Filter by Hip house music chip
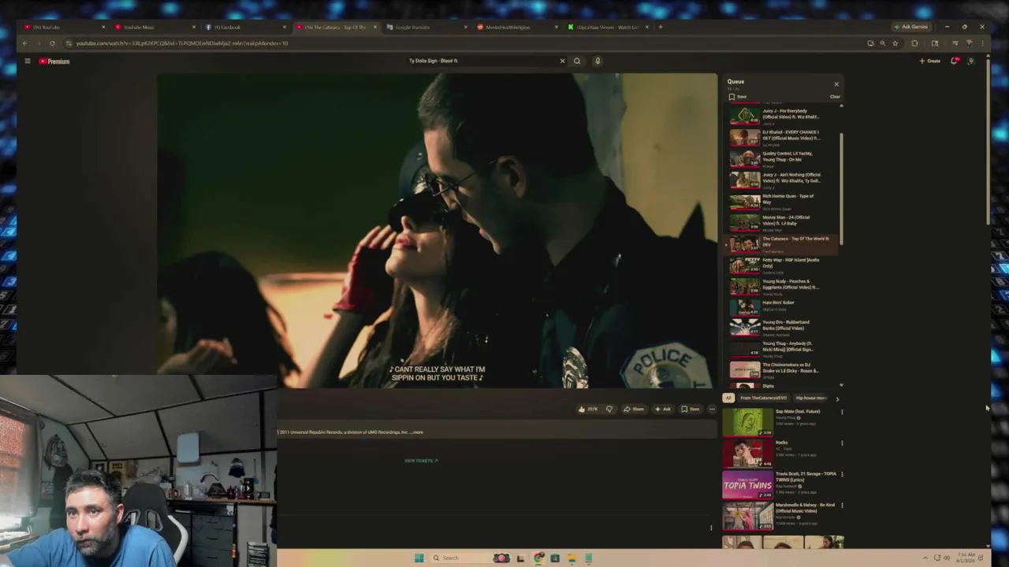Image resolution: width=1009 pixels, height=567 pixels. 811,398
